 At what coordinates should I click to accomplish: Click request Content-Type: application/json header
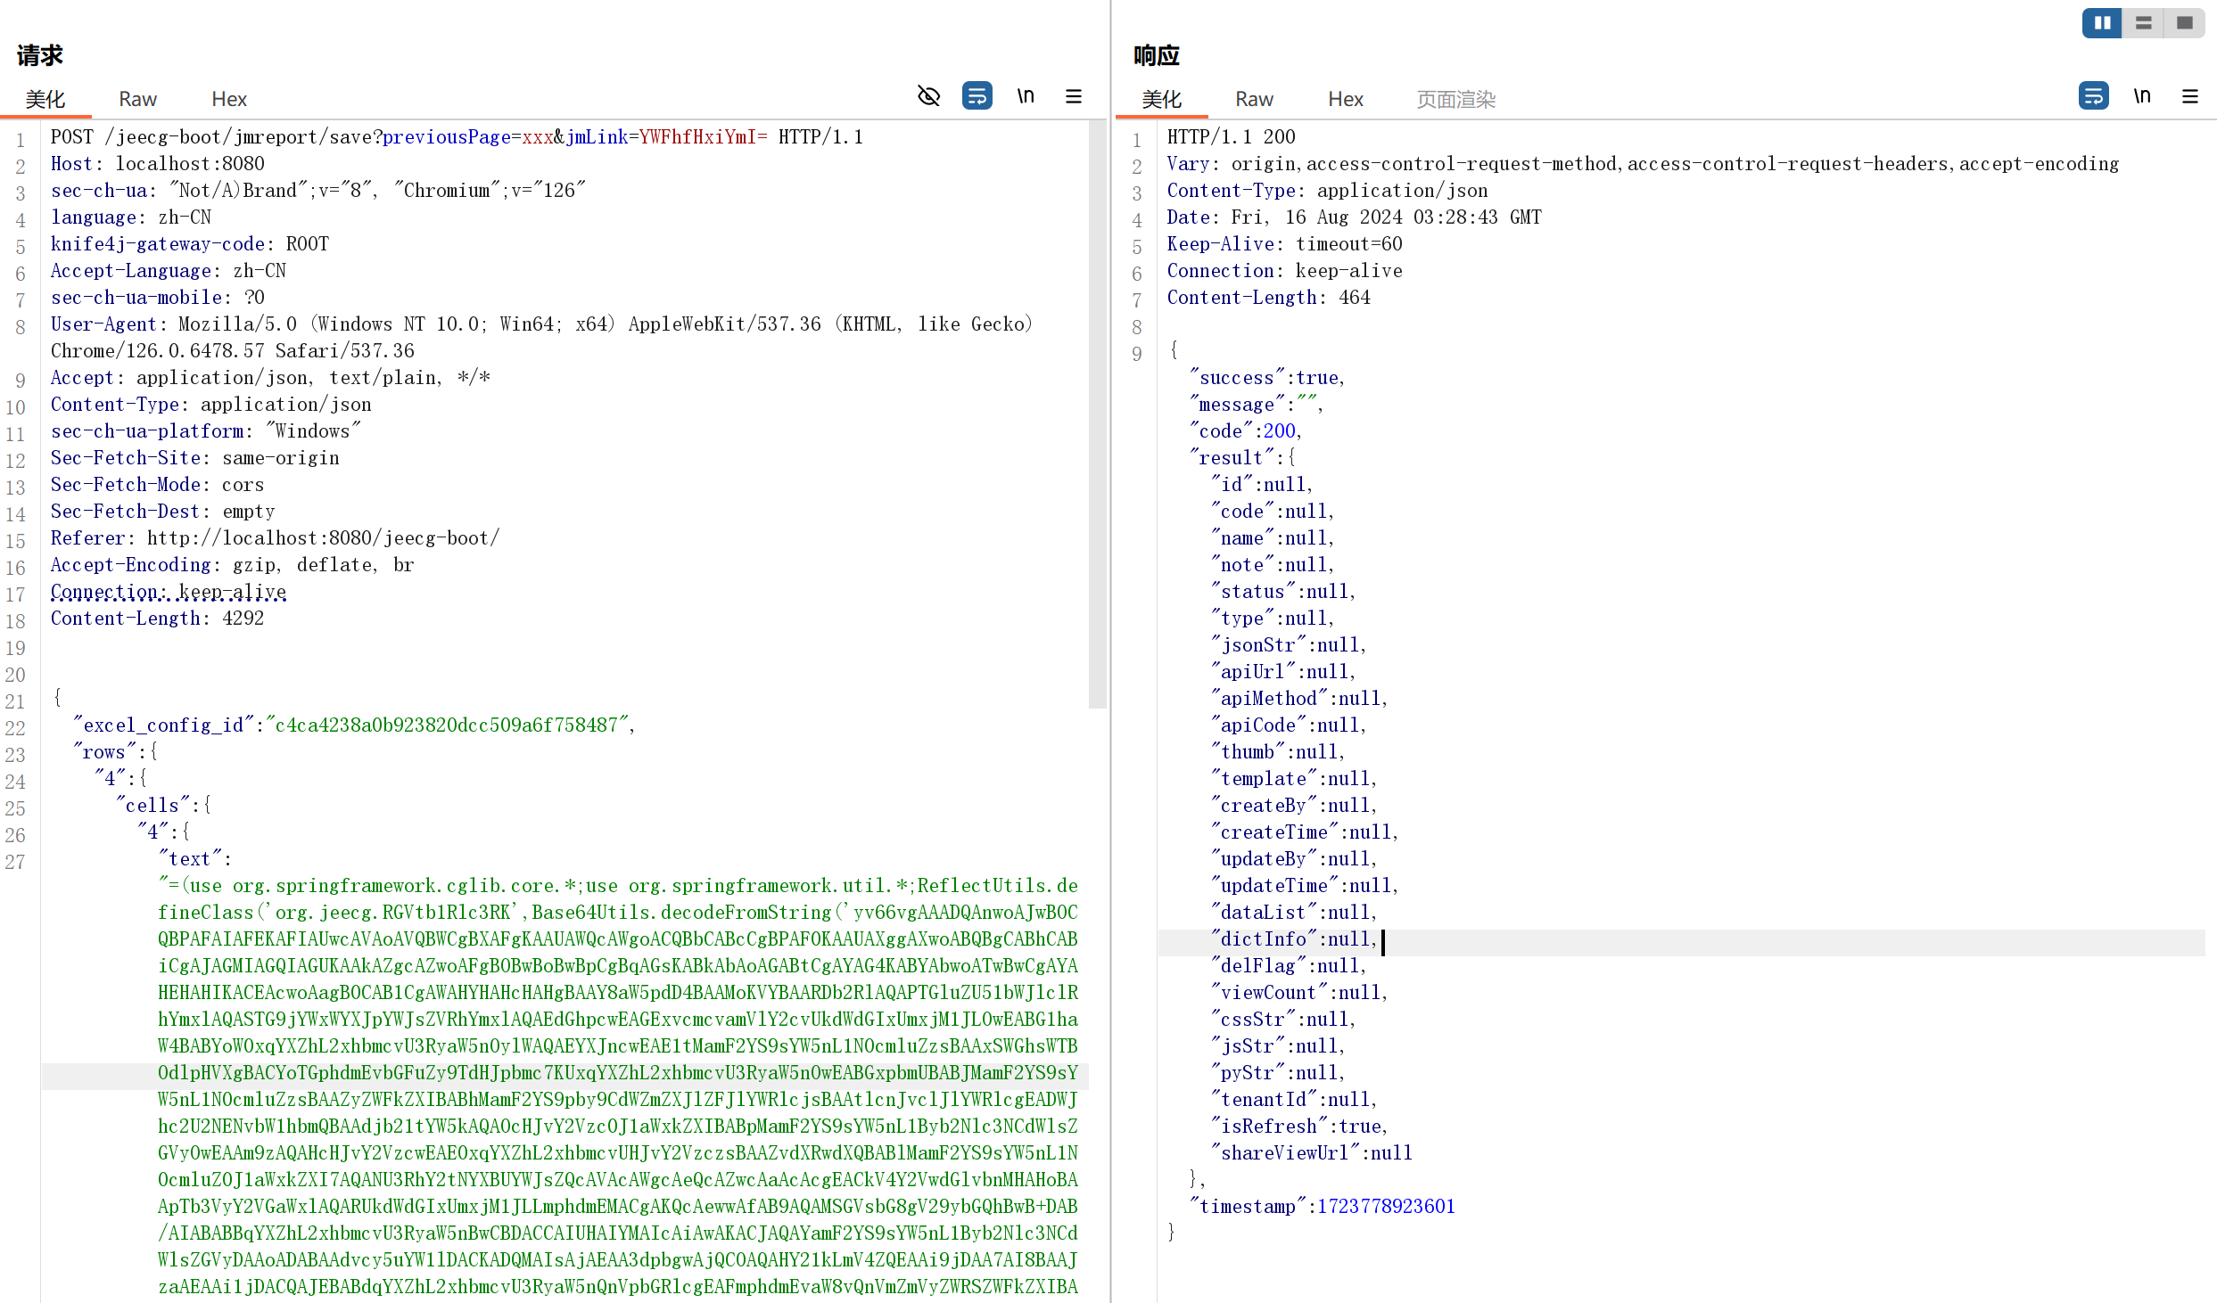tap(211, 405)
